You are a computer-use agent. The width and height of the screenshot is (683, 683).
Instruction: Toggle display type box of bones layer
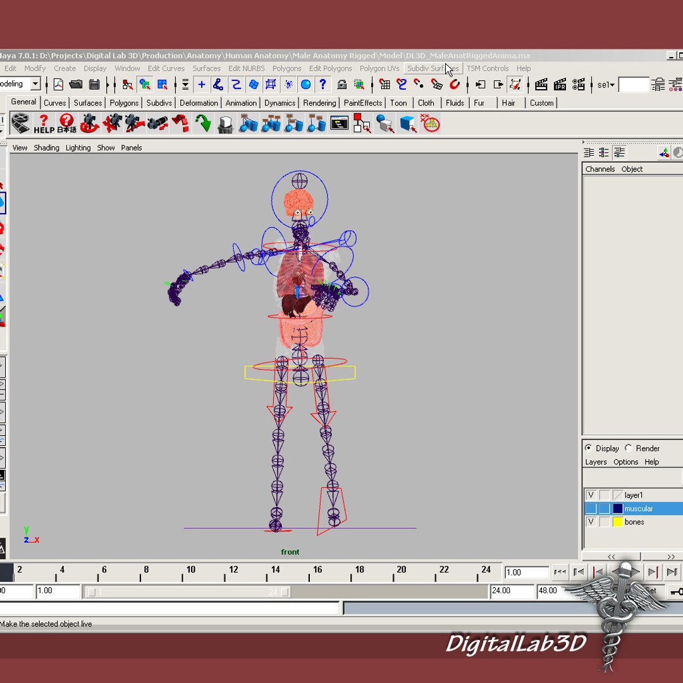tap(604, 522)
